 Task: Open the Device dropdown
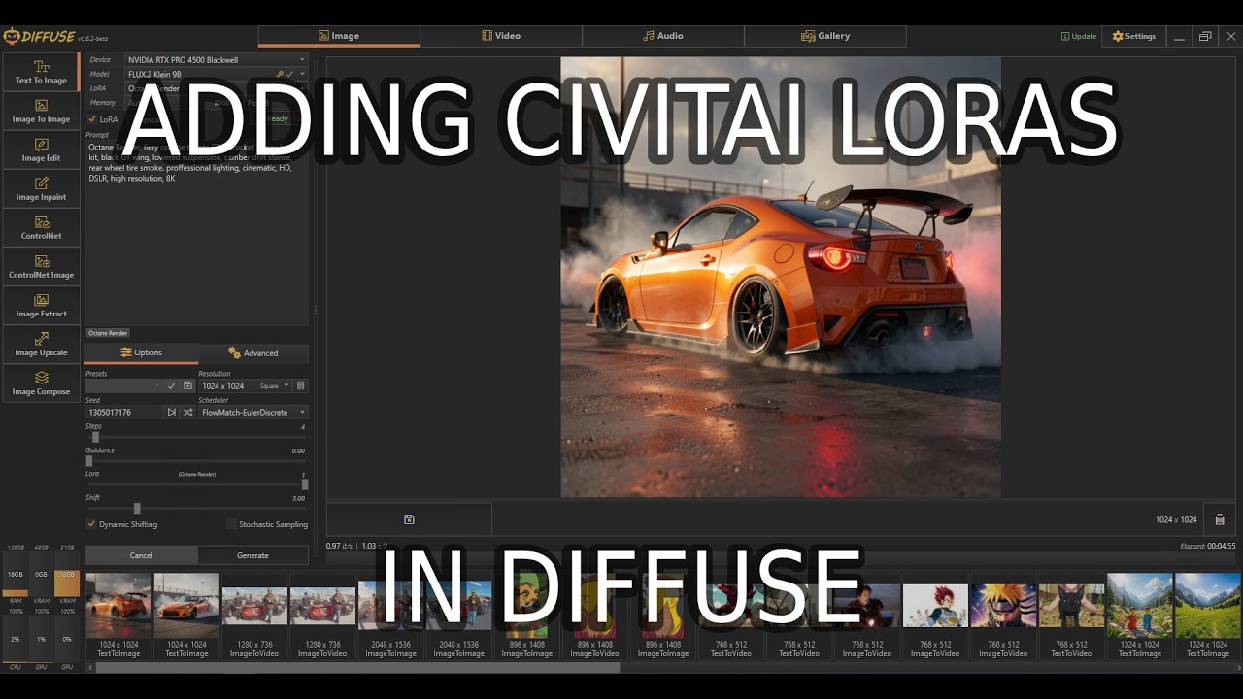tap(216, 60)
